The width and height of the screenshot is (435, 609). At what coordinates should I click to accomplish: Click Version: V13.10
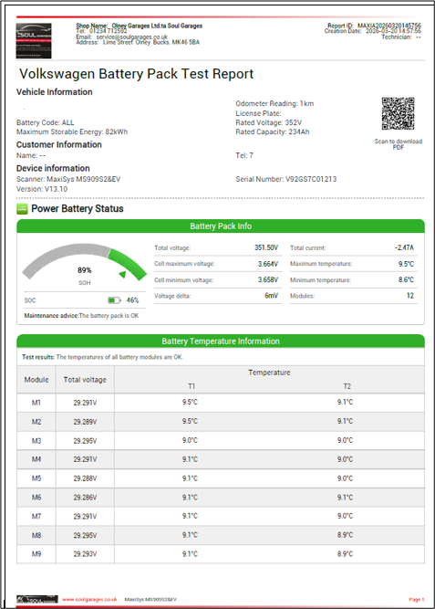(42, 189)
